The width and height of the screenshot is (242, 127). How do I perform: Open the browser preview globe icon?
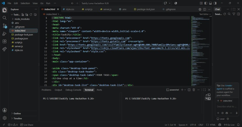[200, 9]
